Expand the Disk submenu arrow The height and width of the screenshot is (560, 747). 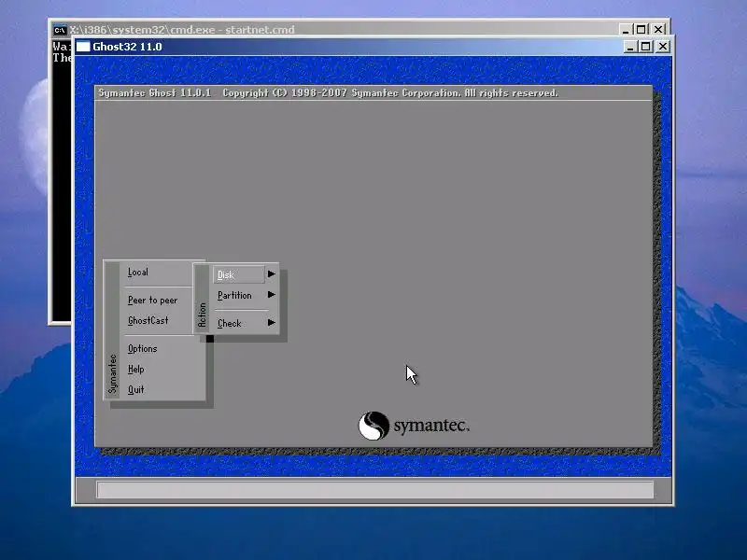(x=272, y=273)
